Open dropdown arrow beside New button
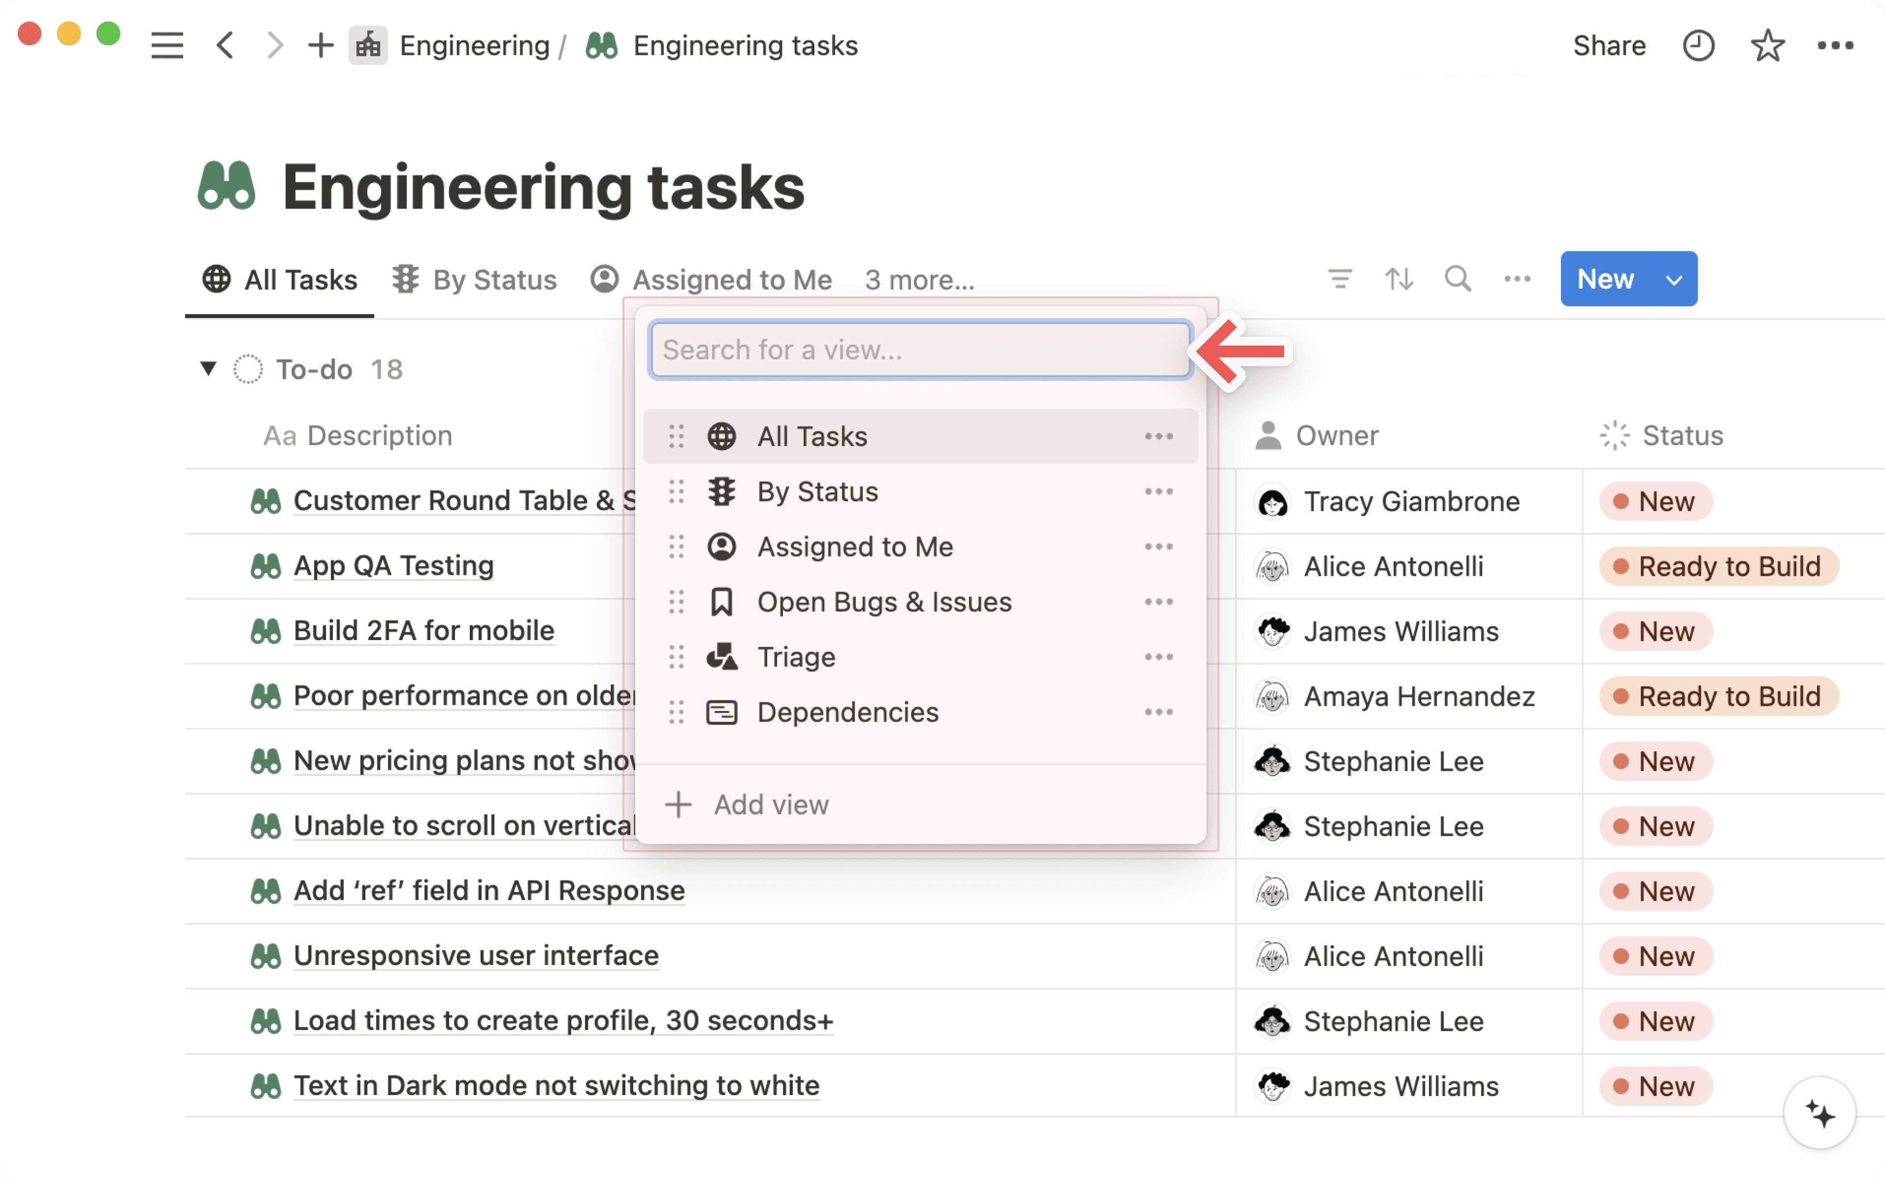This screenshot has width=1885, height=1178. click(1674, 279)
